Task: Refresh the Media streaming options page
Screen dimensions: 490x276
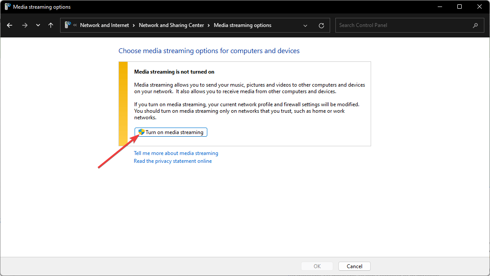Action: (321, 25)
